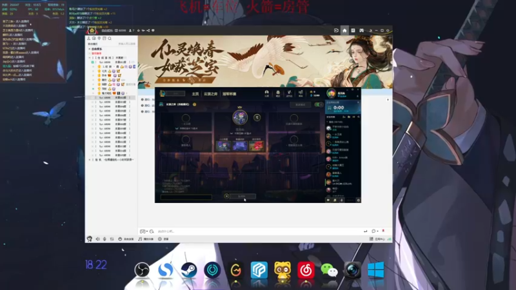Open dropdown next to the send options bubble
Viewport: 516px width, 290px height.
click(x=377, y=231)
